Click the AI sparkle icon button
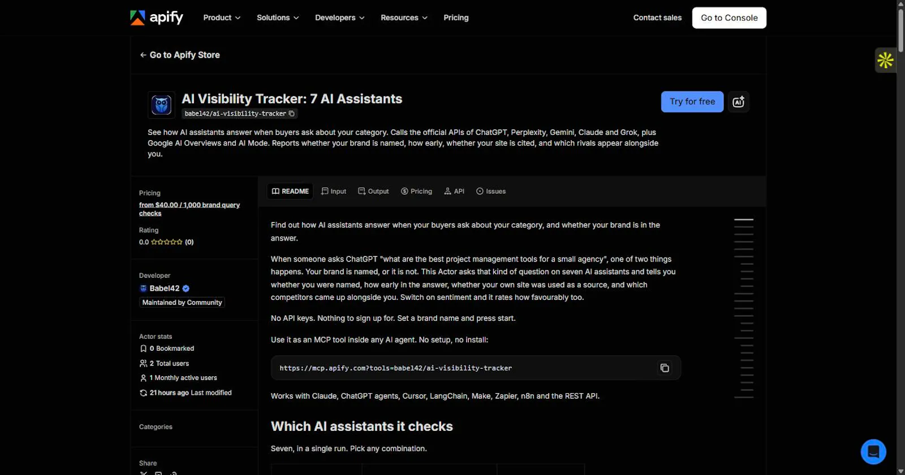The width and height of the screenshot is (905, 475). tap(738, 102)
